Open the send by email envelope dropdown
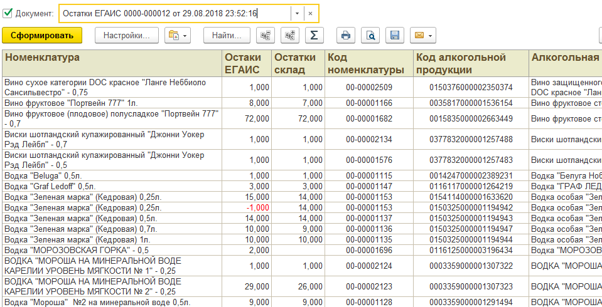This screenshot has height=307, width=602. [x=423, y=36]
